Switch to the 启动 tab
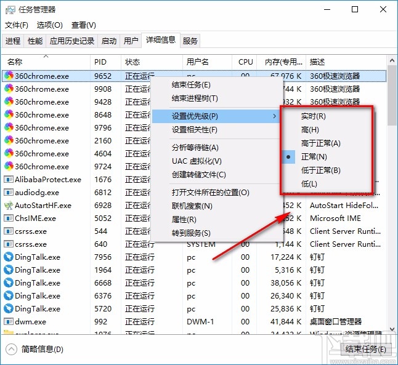 (x=109, y=41)
